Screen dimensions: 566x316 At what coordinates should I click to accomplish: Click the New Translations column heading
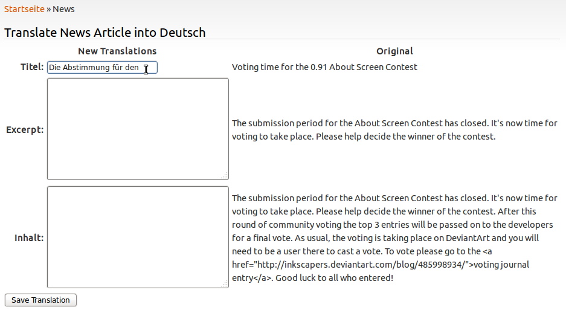pyautogui.click(x=117, y=51)
